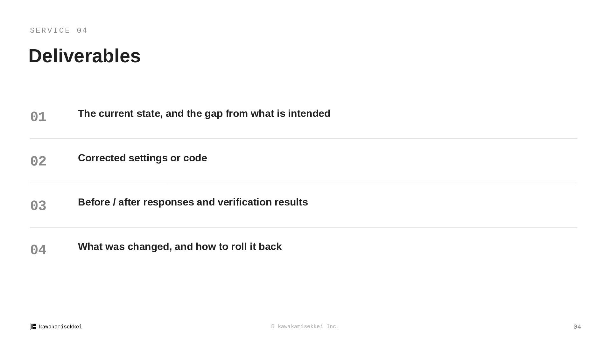Click the word 'intended' in first item

(x=309, y=114)
